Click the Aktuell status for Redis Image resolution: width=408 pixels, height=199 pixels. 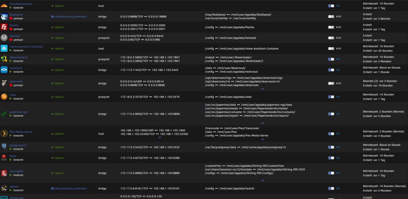[x=58, y=158]
